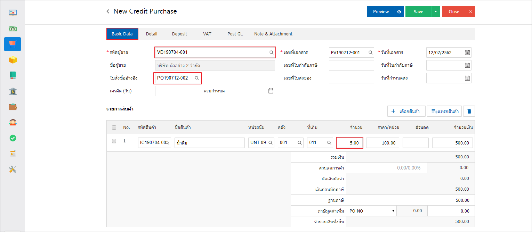Switch to the Note & Attachment tab
This screenshot has width=532, height=232.
point(273,34)
